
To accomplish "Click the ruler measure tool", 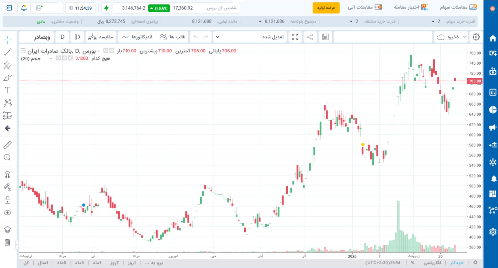I will [x=8, y=145].
